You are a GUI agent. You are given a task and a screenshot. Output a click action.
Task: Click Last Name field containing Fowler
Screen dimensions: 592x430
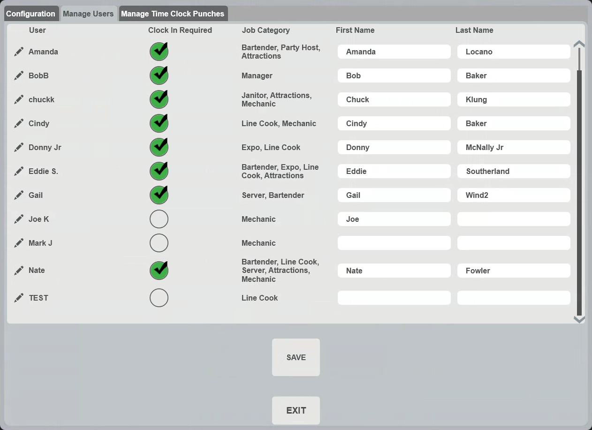[514, 271]
